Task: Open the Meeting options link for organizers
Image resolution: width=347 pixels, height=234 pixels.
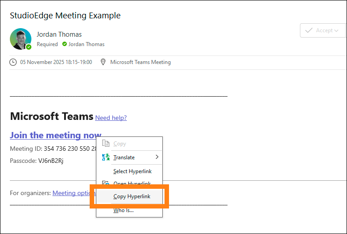Action: tap(74, 193)
